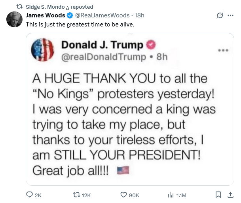The height and width of the screenshot is (203, 241).
Task: Bookmark the James Woods post
Action: click(218, 195)
